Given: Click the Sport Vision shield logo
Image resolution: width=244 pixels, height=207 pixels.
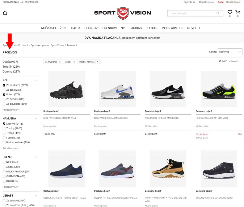Looking at the screenshot, I should tap(123, 13).
